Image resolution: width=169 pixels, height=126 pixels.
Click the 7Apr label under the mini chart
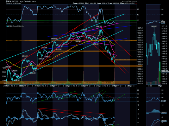[x=160, y=86]
